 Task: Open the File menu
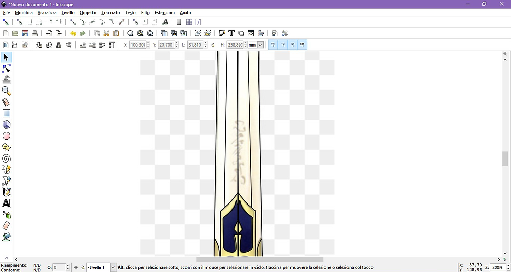pos(6,13)
